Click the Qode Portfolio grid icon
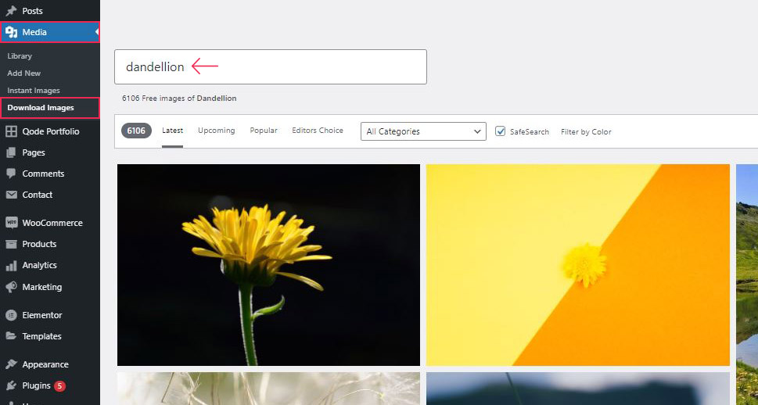Viewport: 758px width, 405px height. pyautogui.click(x=11, y=131)
